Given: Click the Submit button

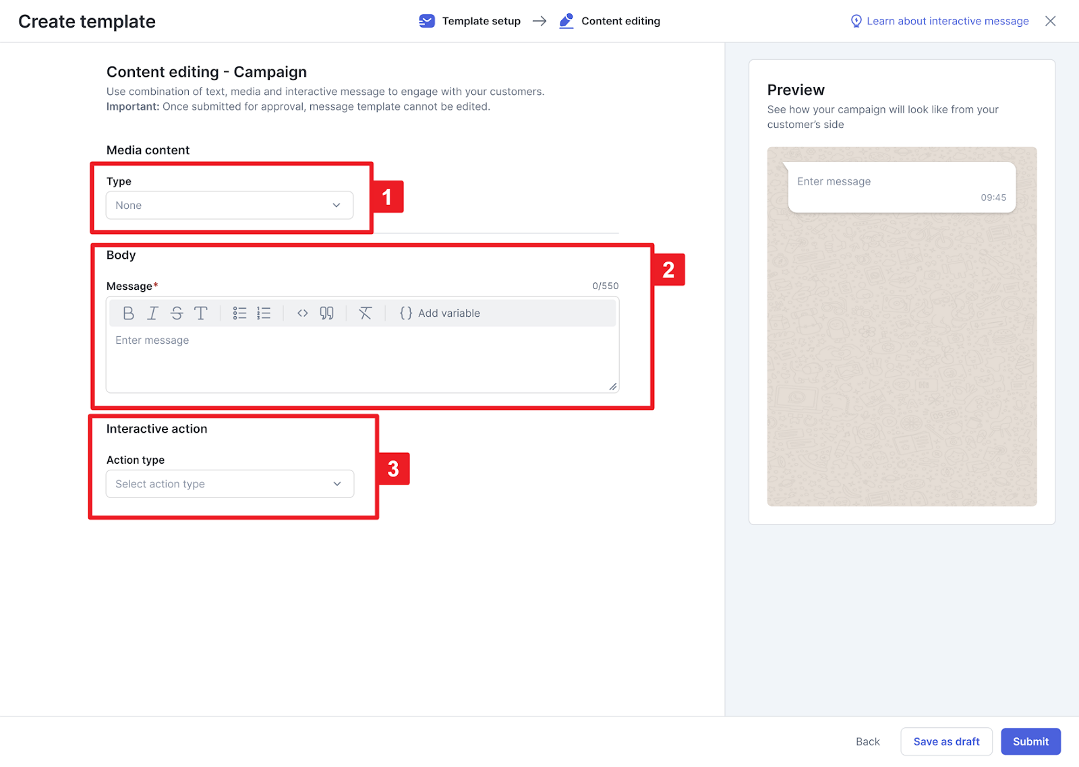Looking at the screenshot, I should (x=1030, y=741).
